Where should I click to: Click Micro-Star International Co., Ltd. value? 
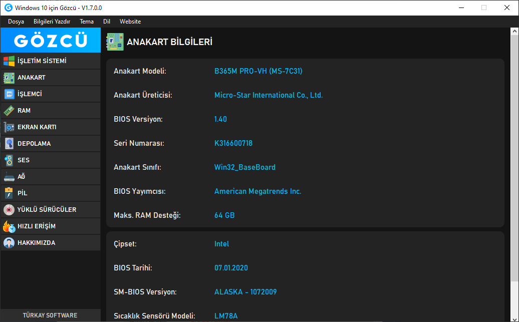269,95
